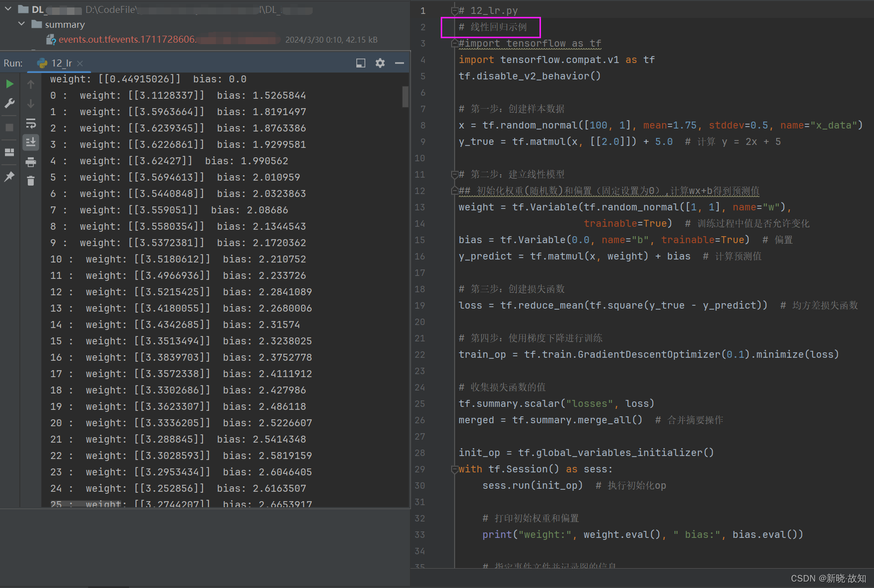Click the console vertical scrollbar thumb
This screenshot has width=874, height=588.
coord(405,97)
